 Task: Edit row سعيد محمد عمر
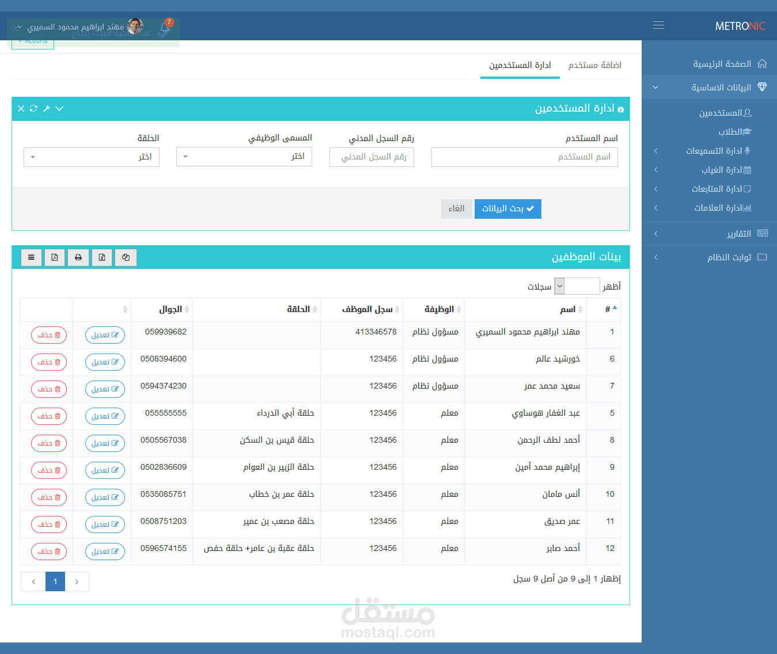tap(105, 389)
